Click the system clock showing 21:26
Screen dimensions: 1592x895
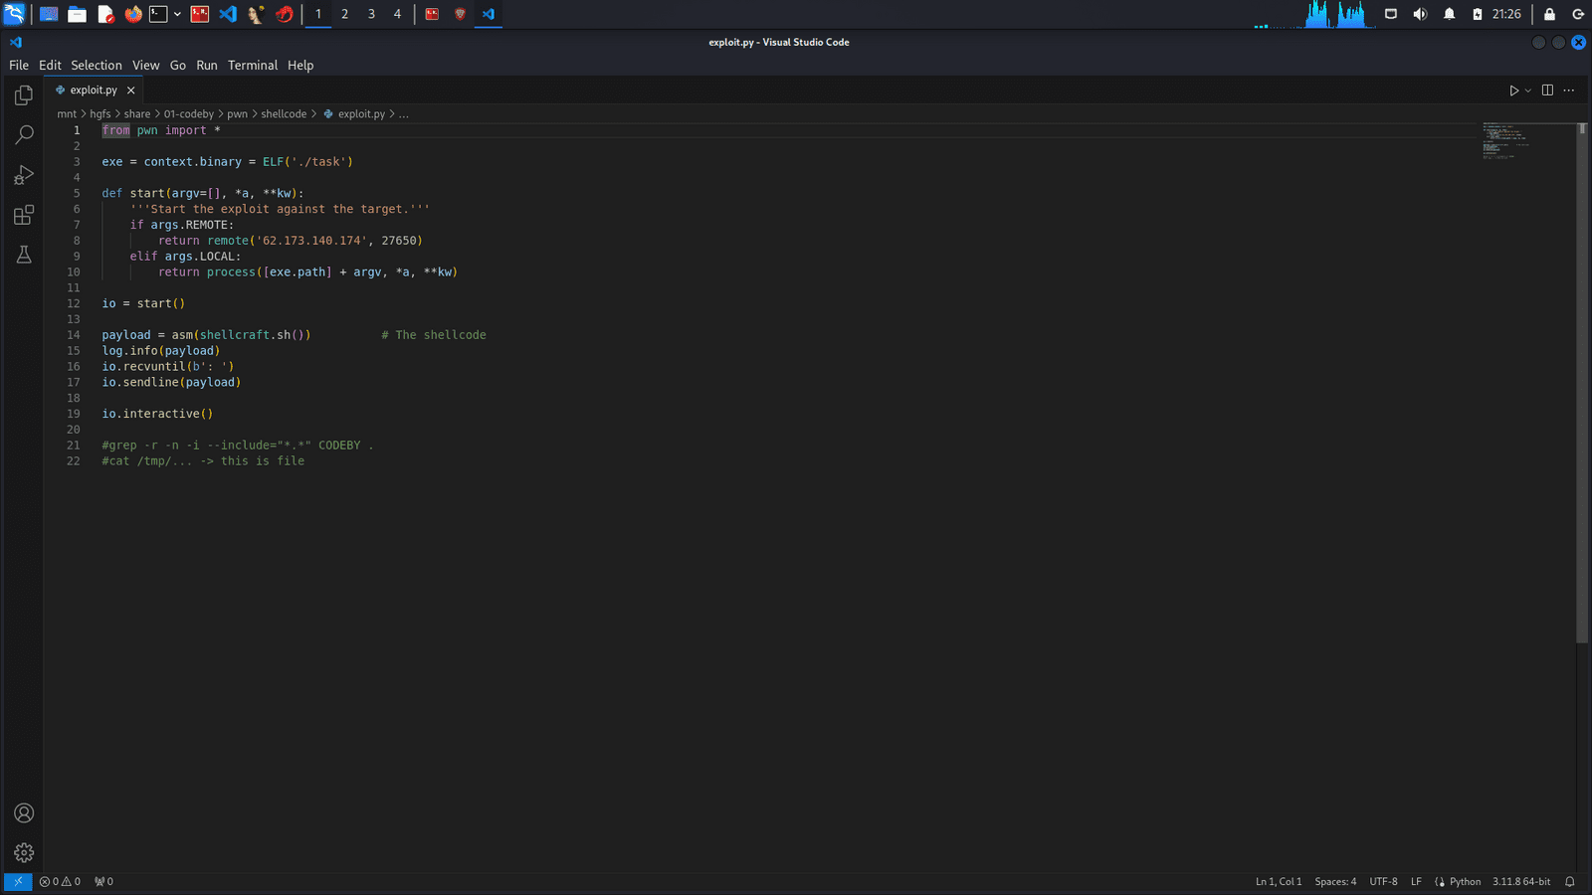[x=1506, y=14]
